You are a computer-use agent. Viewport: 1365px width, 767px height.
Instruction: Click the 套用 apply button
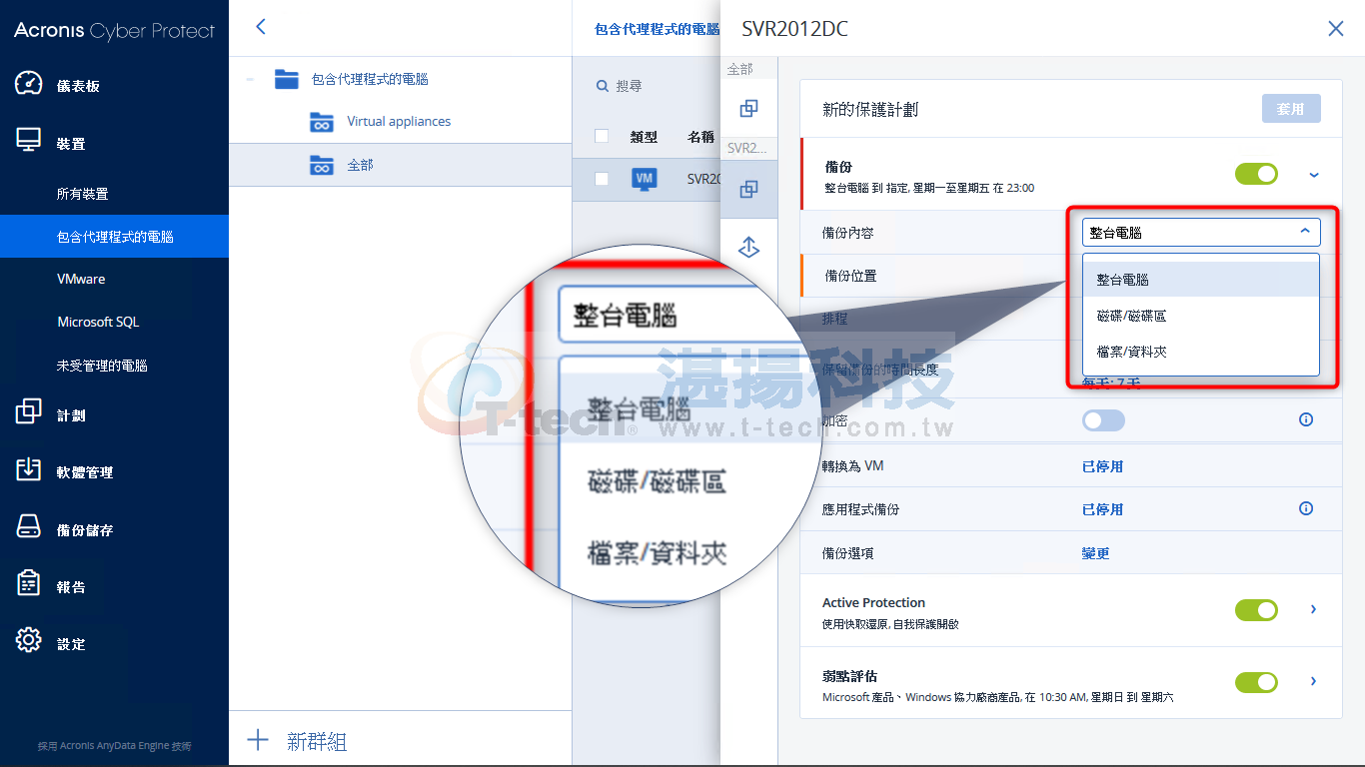click(1291, 109)
